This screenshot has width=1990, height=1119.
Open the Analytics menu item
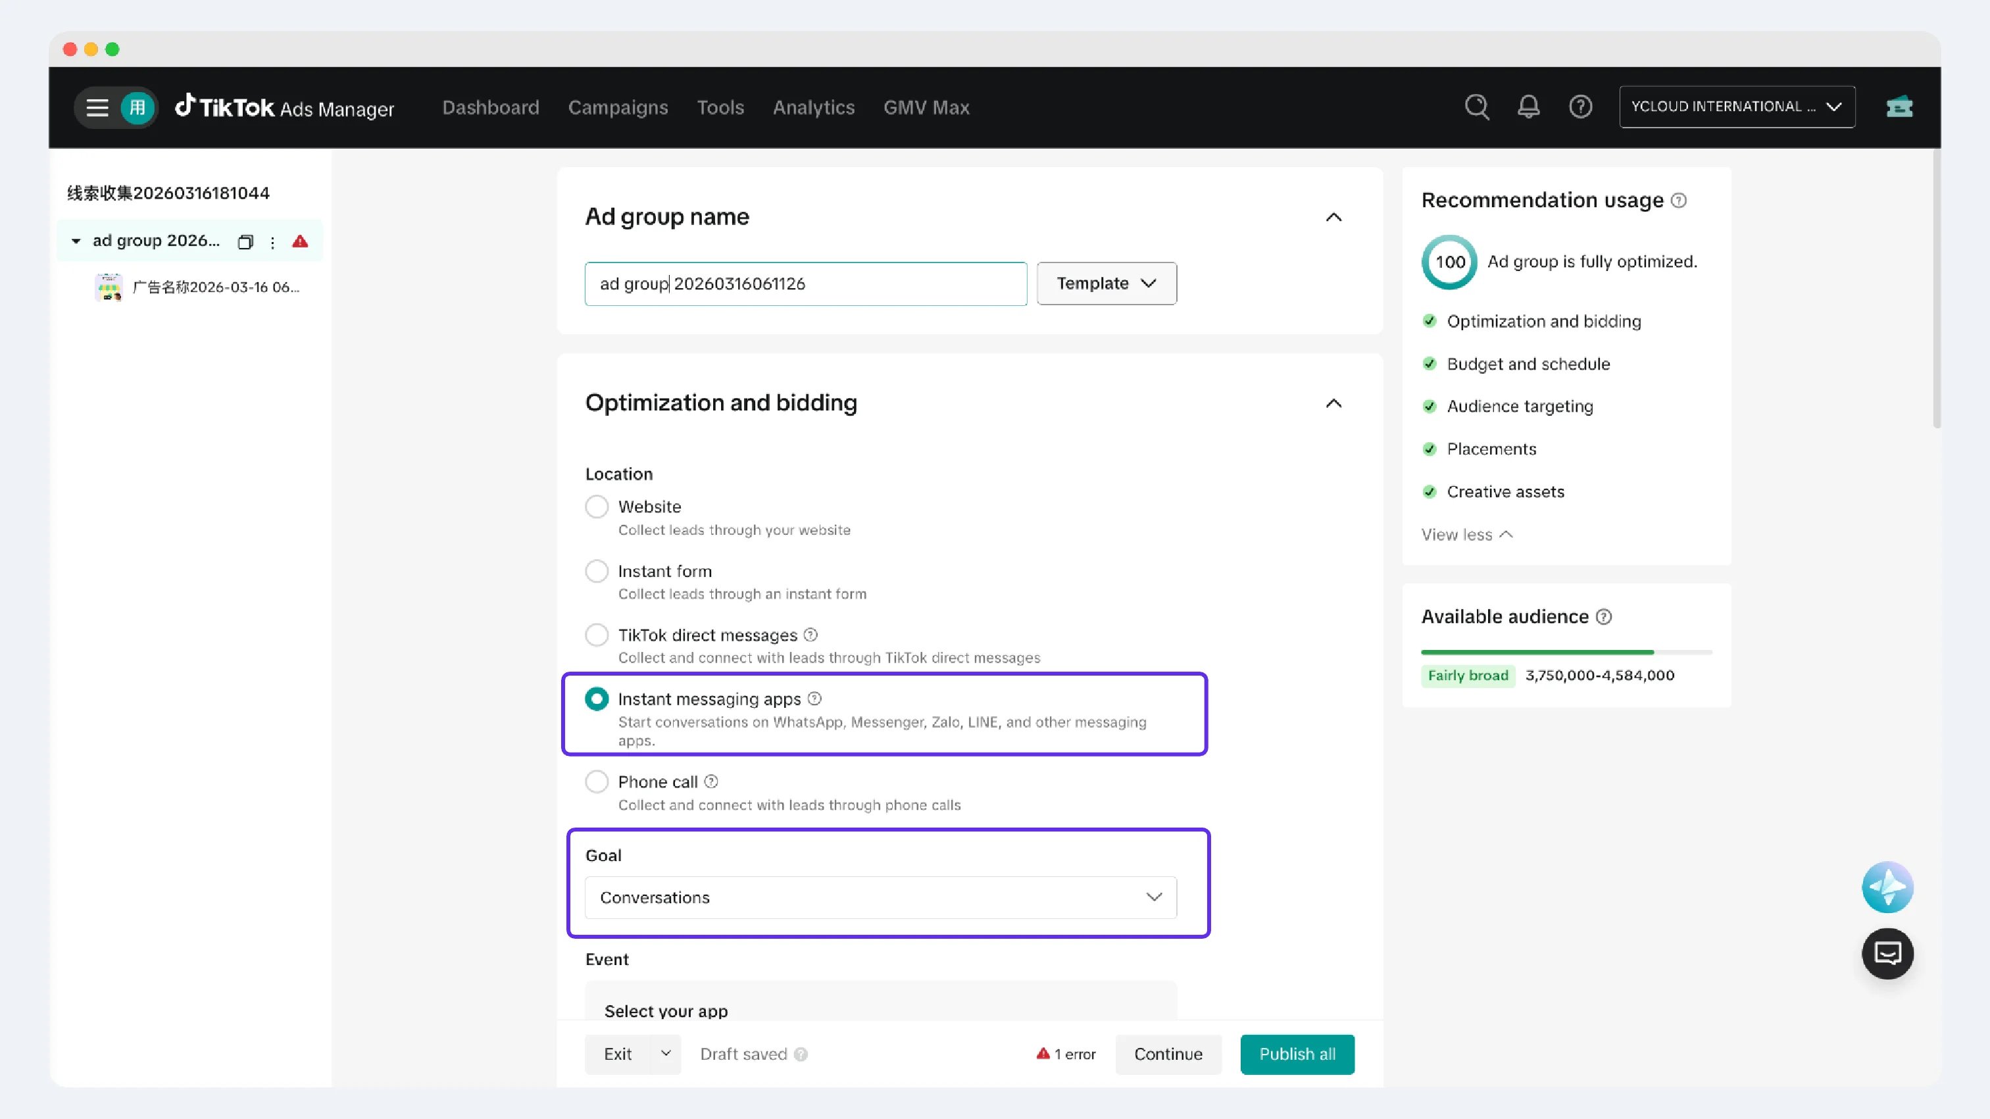point(814,107)
